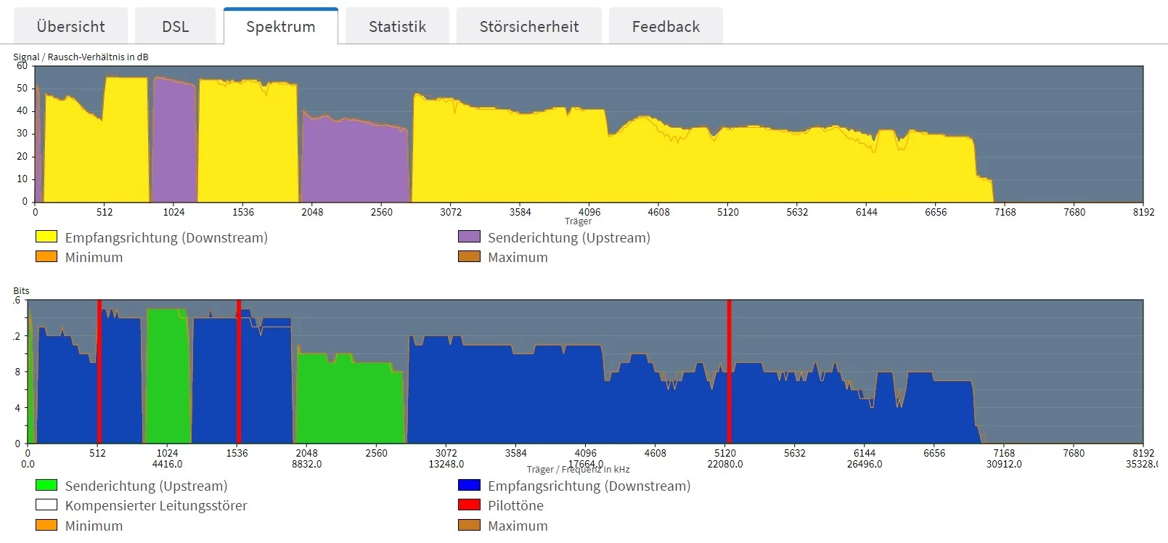Click the pilot tone marker near carrier 1536

(239, 372)
